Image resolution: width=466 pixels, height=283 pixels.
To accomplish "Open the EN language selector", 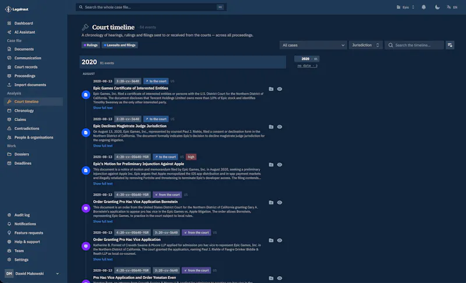I will pyautogui.click(x=452, y=7).
